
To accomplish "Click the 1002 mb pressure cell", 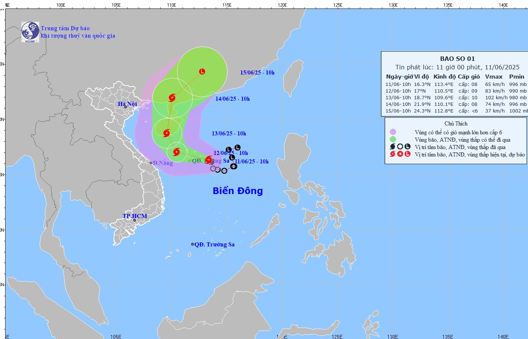I will (518, 111).
